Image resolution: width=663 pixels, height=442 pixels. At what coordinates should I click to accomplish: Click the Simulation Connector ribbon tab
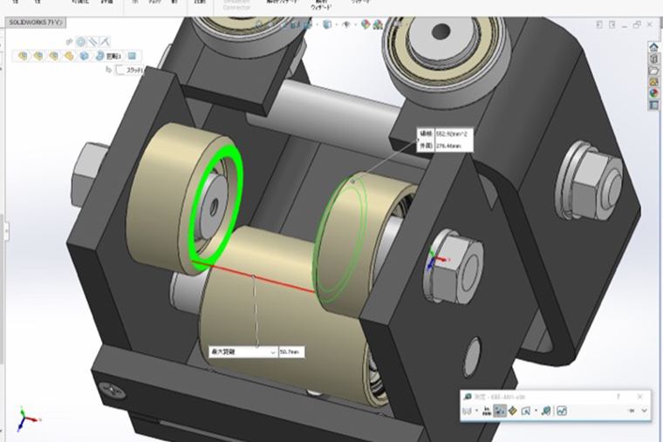click(236, 4)
